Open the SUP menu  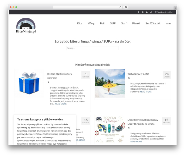[113, 23]
